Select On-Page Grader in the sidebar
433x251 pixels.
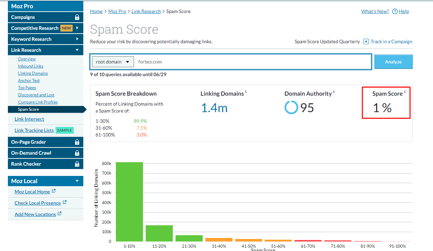point(46,142)
